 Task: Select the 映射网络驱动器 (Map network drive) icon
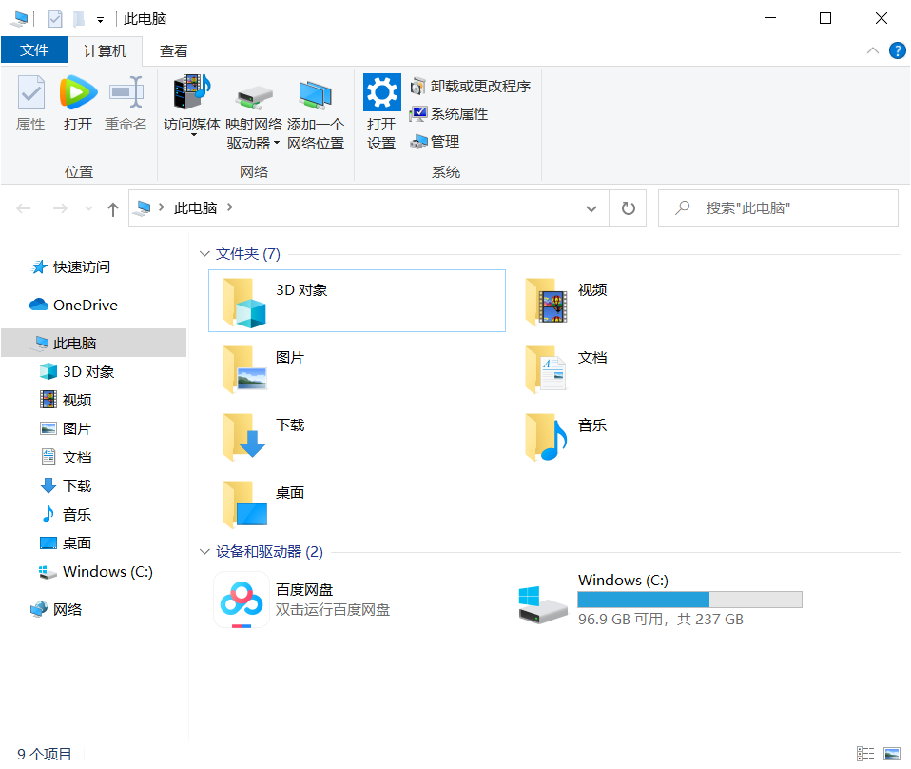coord(254,100)
